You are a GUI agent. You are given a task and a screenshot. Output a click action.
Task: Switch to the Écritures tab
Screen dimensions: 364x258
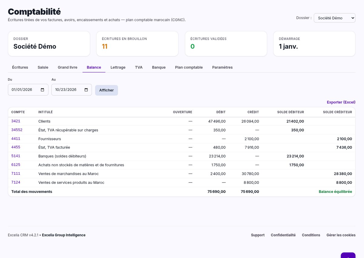pyautogui.click(x=20, y=67)
